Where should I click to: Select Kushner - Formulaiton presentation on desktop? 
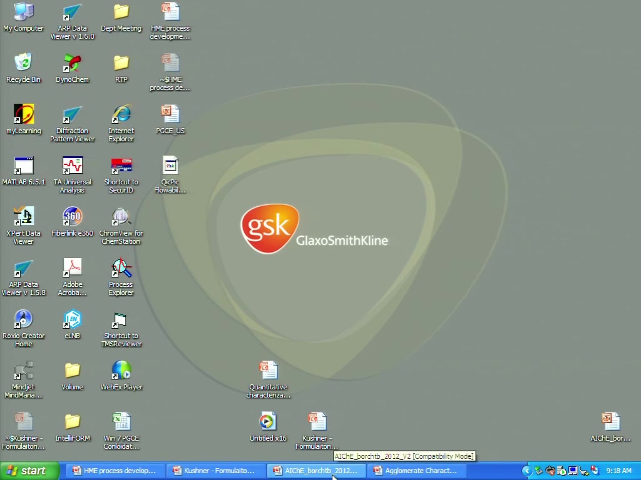(317, 431)
